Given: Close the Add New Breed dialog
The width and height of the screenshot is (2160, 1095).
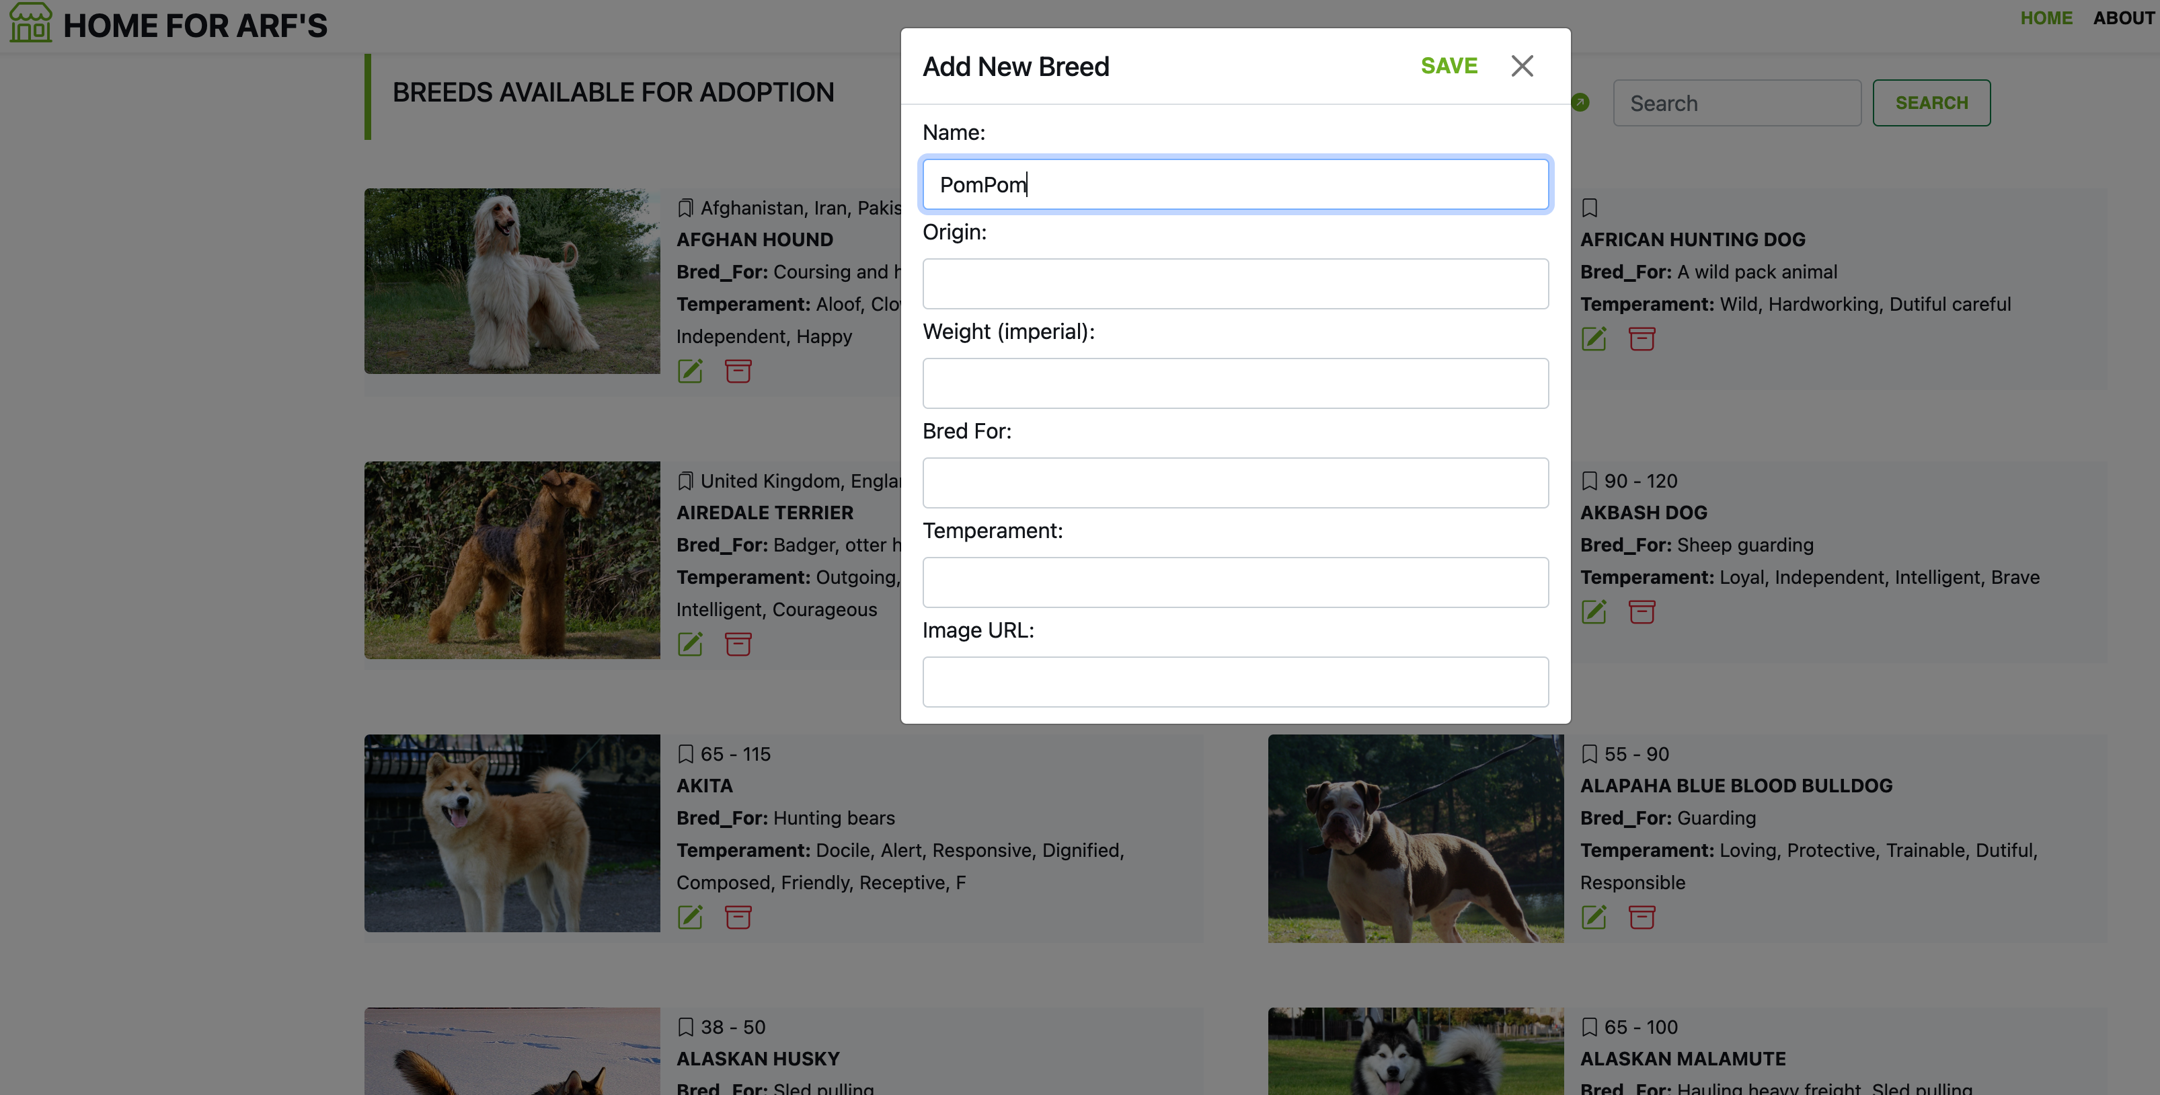Looking at the screenshot, I should coord(1522,65).
